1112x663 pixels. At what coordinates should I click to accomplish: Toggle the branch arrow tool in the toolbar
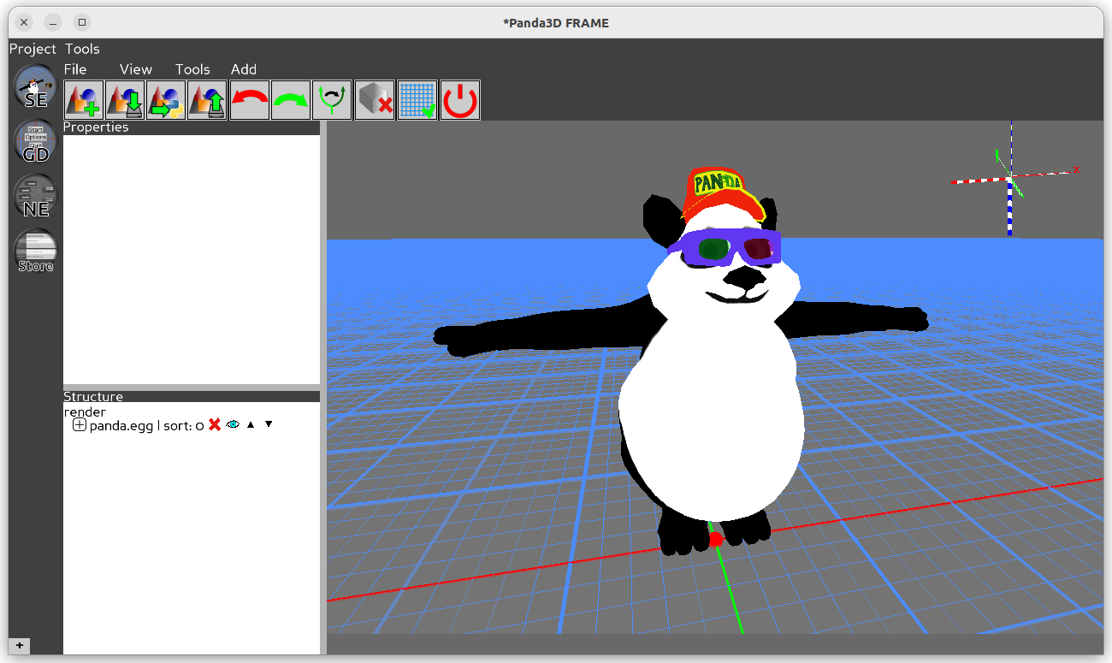pyautogui.click(x=332, y=99)
